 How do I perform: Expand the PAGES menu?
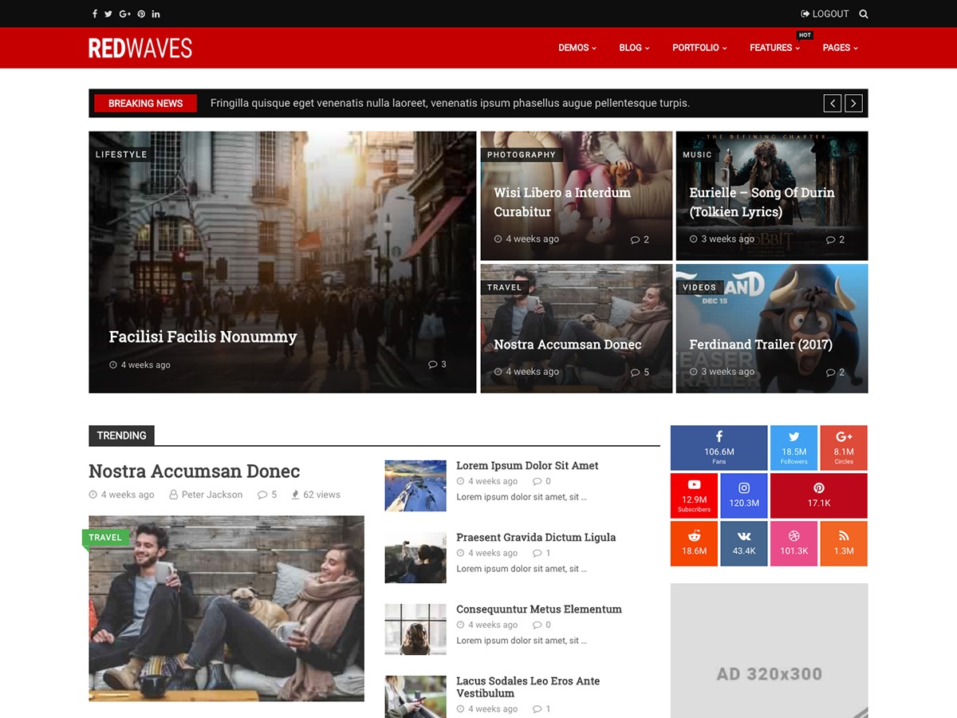tap(841, 48)
